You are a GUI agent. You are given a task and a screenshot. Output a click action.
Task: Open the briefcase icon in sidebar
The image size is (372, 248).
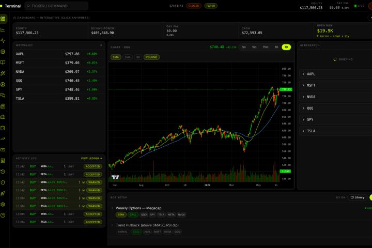point(3,117)
